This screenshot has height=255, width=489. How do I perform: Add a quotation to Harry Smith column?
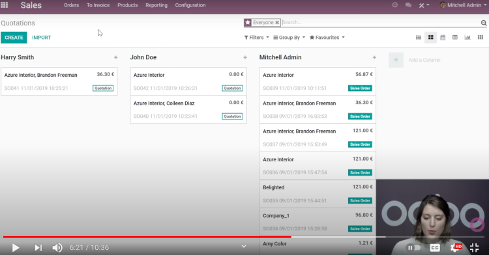[115, 57]
